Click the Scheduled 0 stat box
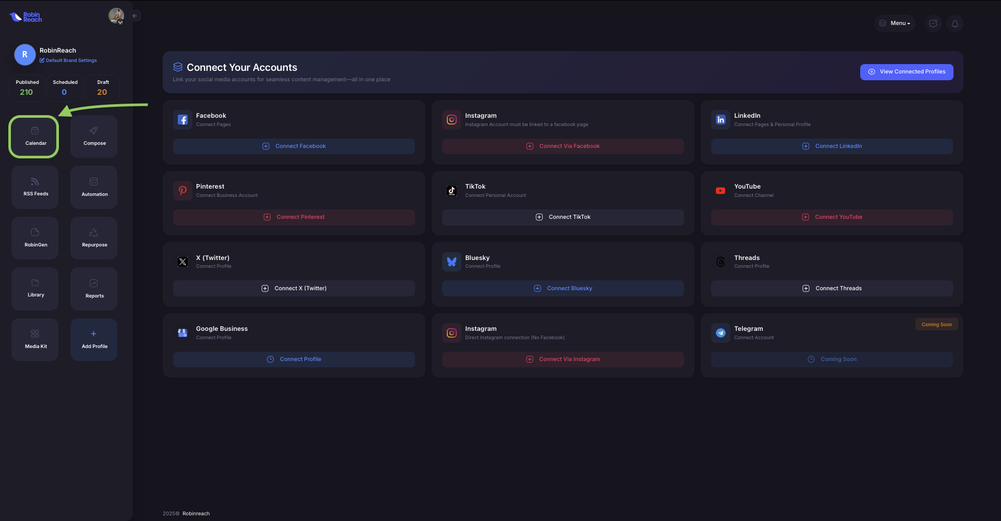 point(65,88)
